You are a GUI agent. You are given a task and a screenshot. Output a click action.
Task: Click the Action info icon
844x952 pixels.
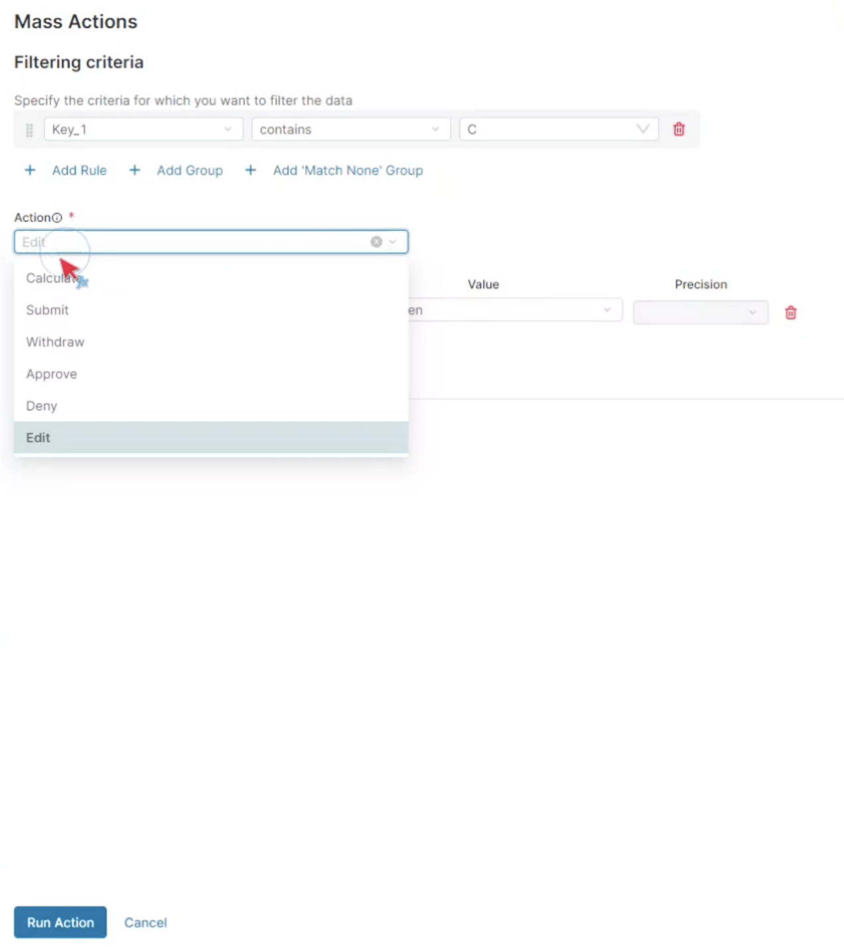click(x=57, y=218)
